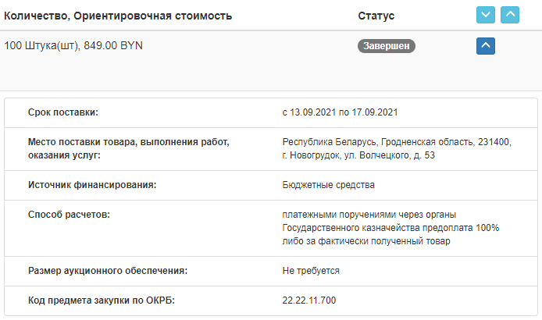This screenshot has height=320, width=542.
Task: Click the "Завершен" status badge
Action: tap(386, 46)
